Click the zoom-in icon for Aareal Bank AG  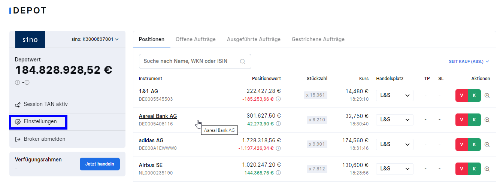tap(487, 120)
